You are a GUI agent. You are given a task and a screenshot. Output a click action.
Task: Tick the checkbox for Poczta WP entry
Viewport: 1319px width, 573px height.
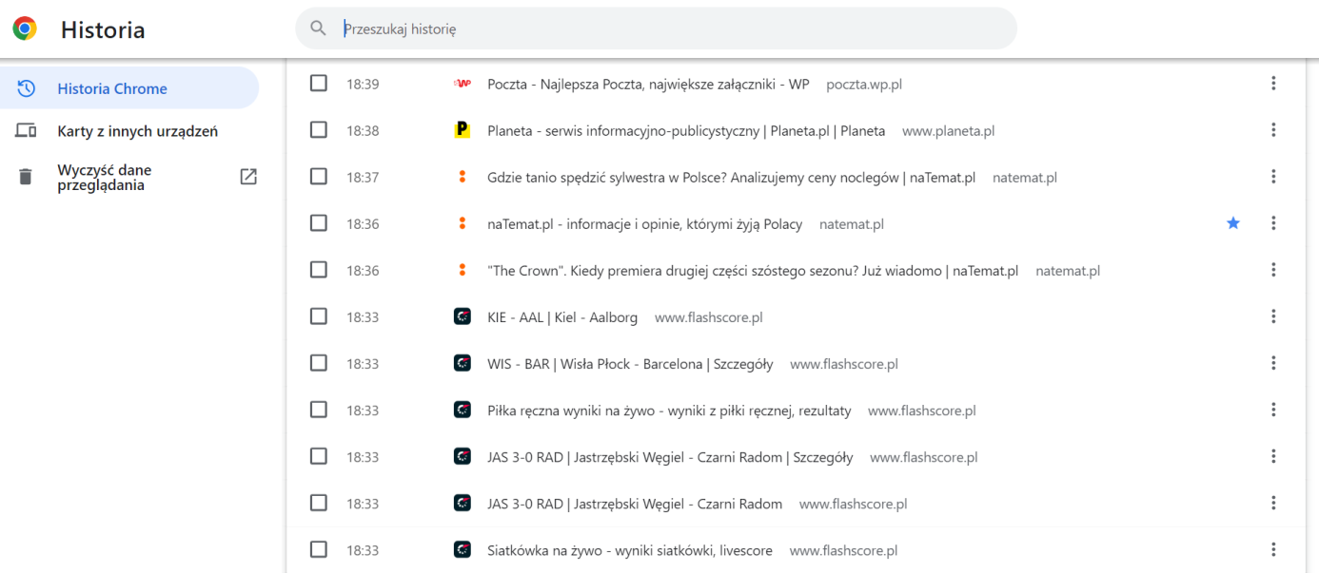point(319,84)
